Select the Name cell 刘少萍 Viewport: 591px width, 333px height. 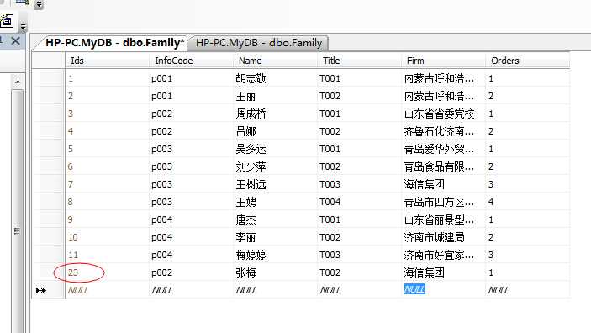click(275, 166)
